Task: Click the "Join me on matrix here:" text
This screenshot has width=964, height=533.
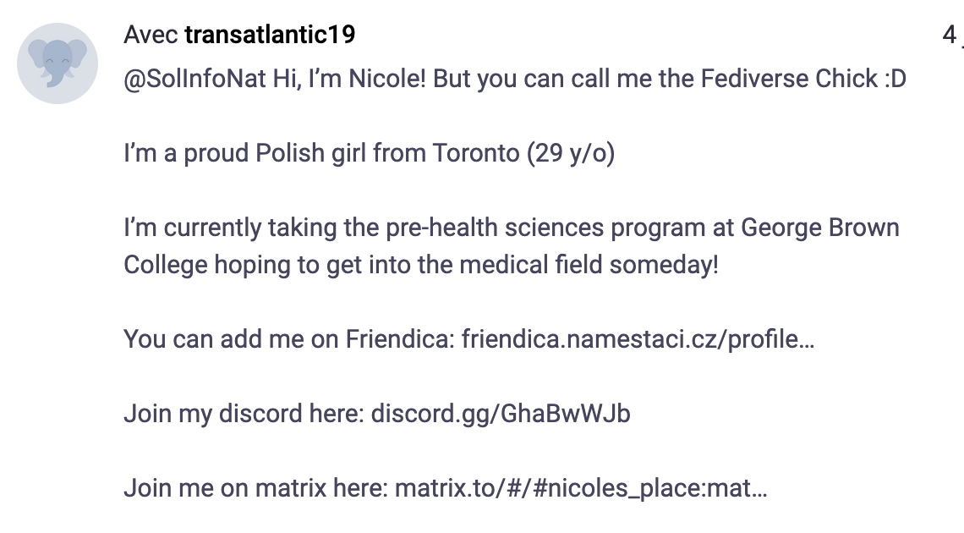Action: [x=255, y=488]
